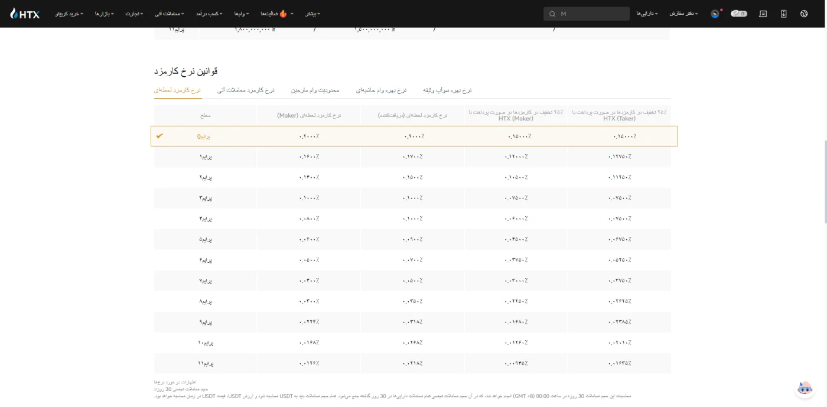This screenshot has height=407, width=827.
Task: Click ۰٫۰۰۹۴۵٪ HTX maker value for پرایم۱۱
Action: [x=516, y=363]
